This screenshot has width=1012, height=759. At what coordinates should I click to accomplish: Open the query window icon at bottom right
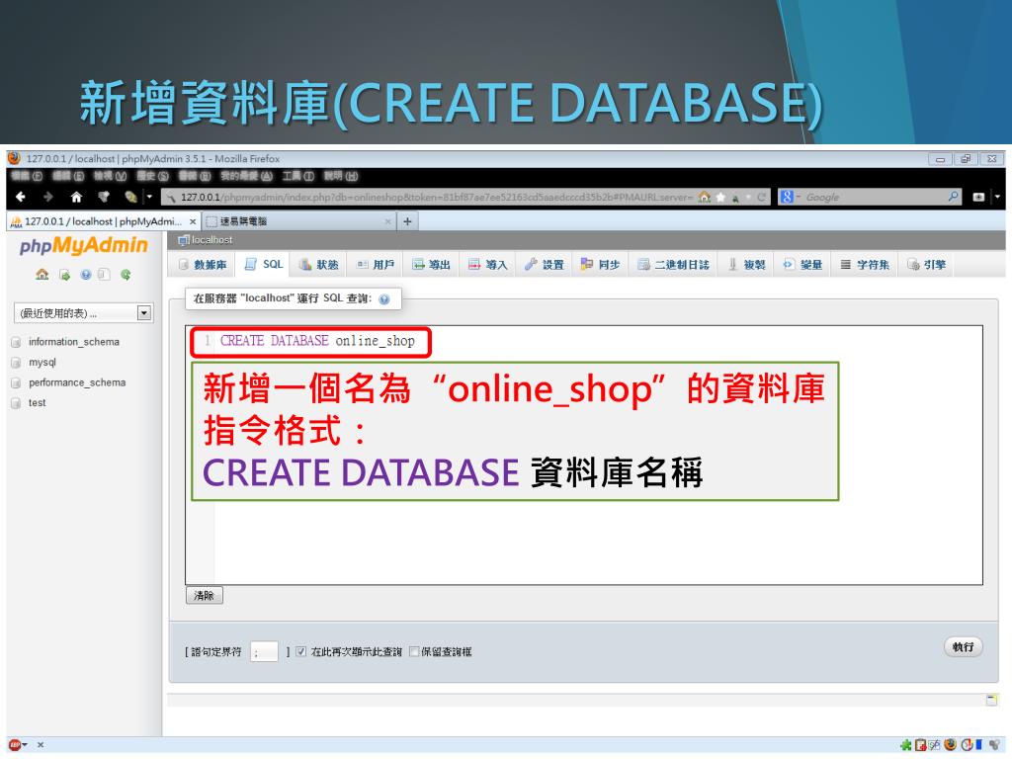point(991,701)
